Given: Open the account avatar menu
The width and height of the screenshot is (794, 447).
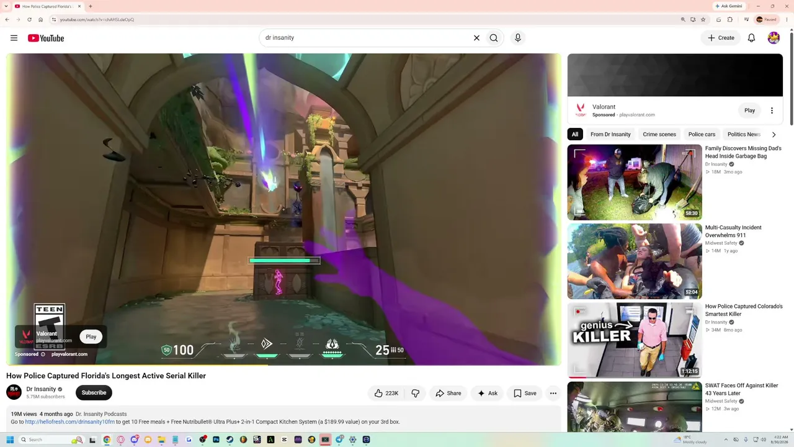Looking at the screenshot, I should [774, 38].
